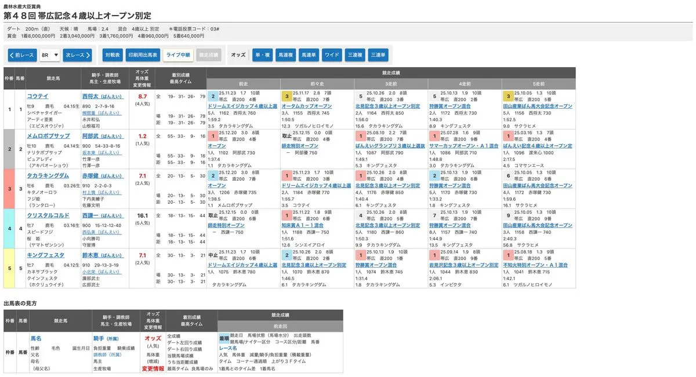Select the 単・複 odds tab

tap(262, 55)
